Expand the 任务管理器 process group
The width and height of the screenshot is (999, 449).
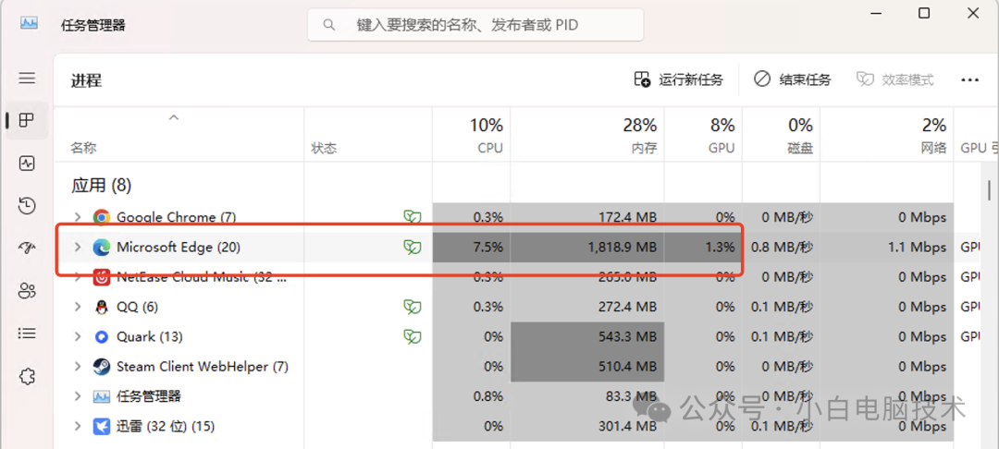pos(77,396)
